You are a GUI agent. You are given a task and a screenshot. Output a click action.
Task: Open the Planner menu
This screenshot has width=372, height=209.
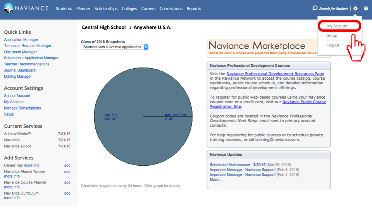pyautogui.click(x=83, y=9)
